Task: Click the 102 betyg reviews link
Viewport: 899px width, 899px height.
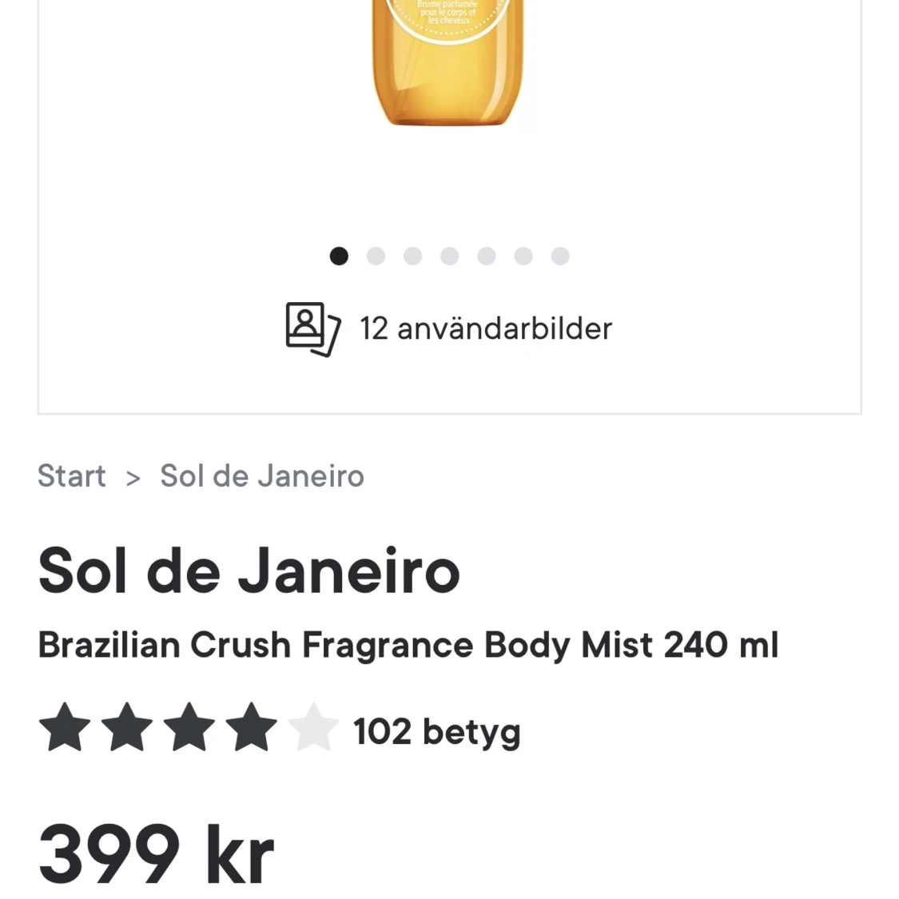Action: pyautogui.click(x=436, y=730)
